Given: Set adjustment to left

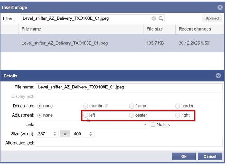Looking at the screenshot, I should (x=86, y=115).
